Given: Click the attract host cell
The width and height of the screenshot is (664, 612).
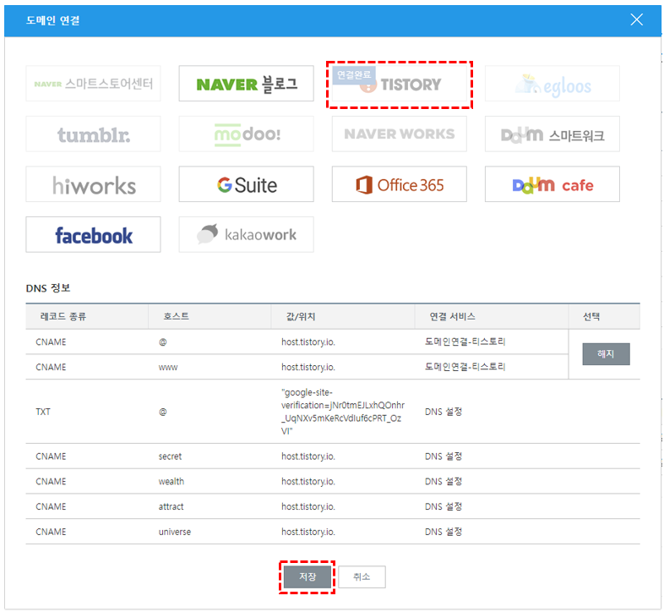Looking at the screenshot, I should (x=171, y=506).
